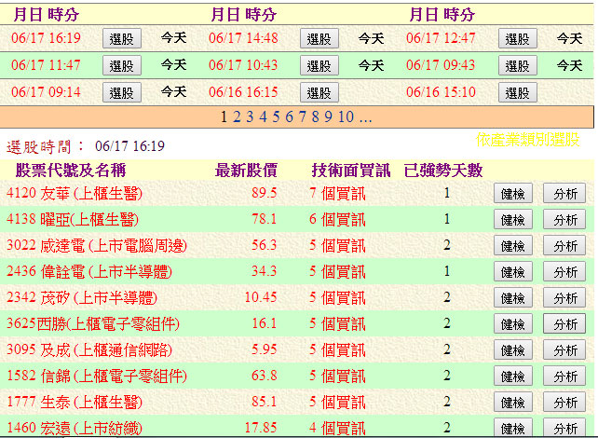Click 分析 for 2436 偉詮電

click(x=564, y=271)
